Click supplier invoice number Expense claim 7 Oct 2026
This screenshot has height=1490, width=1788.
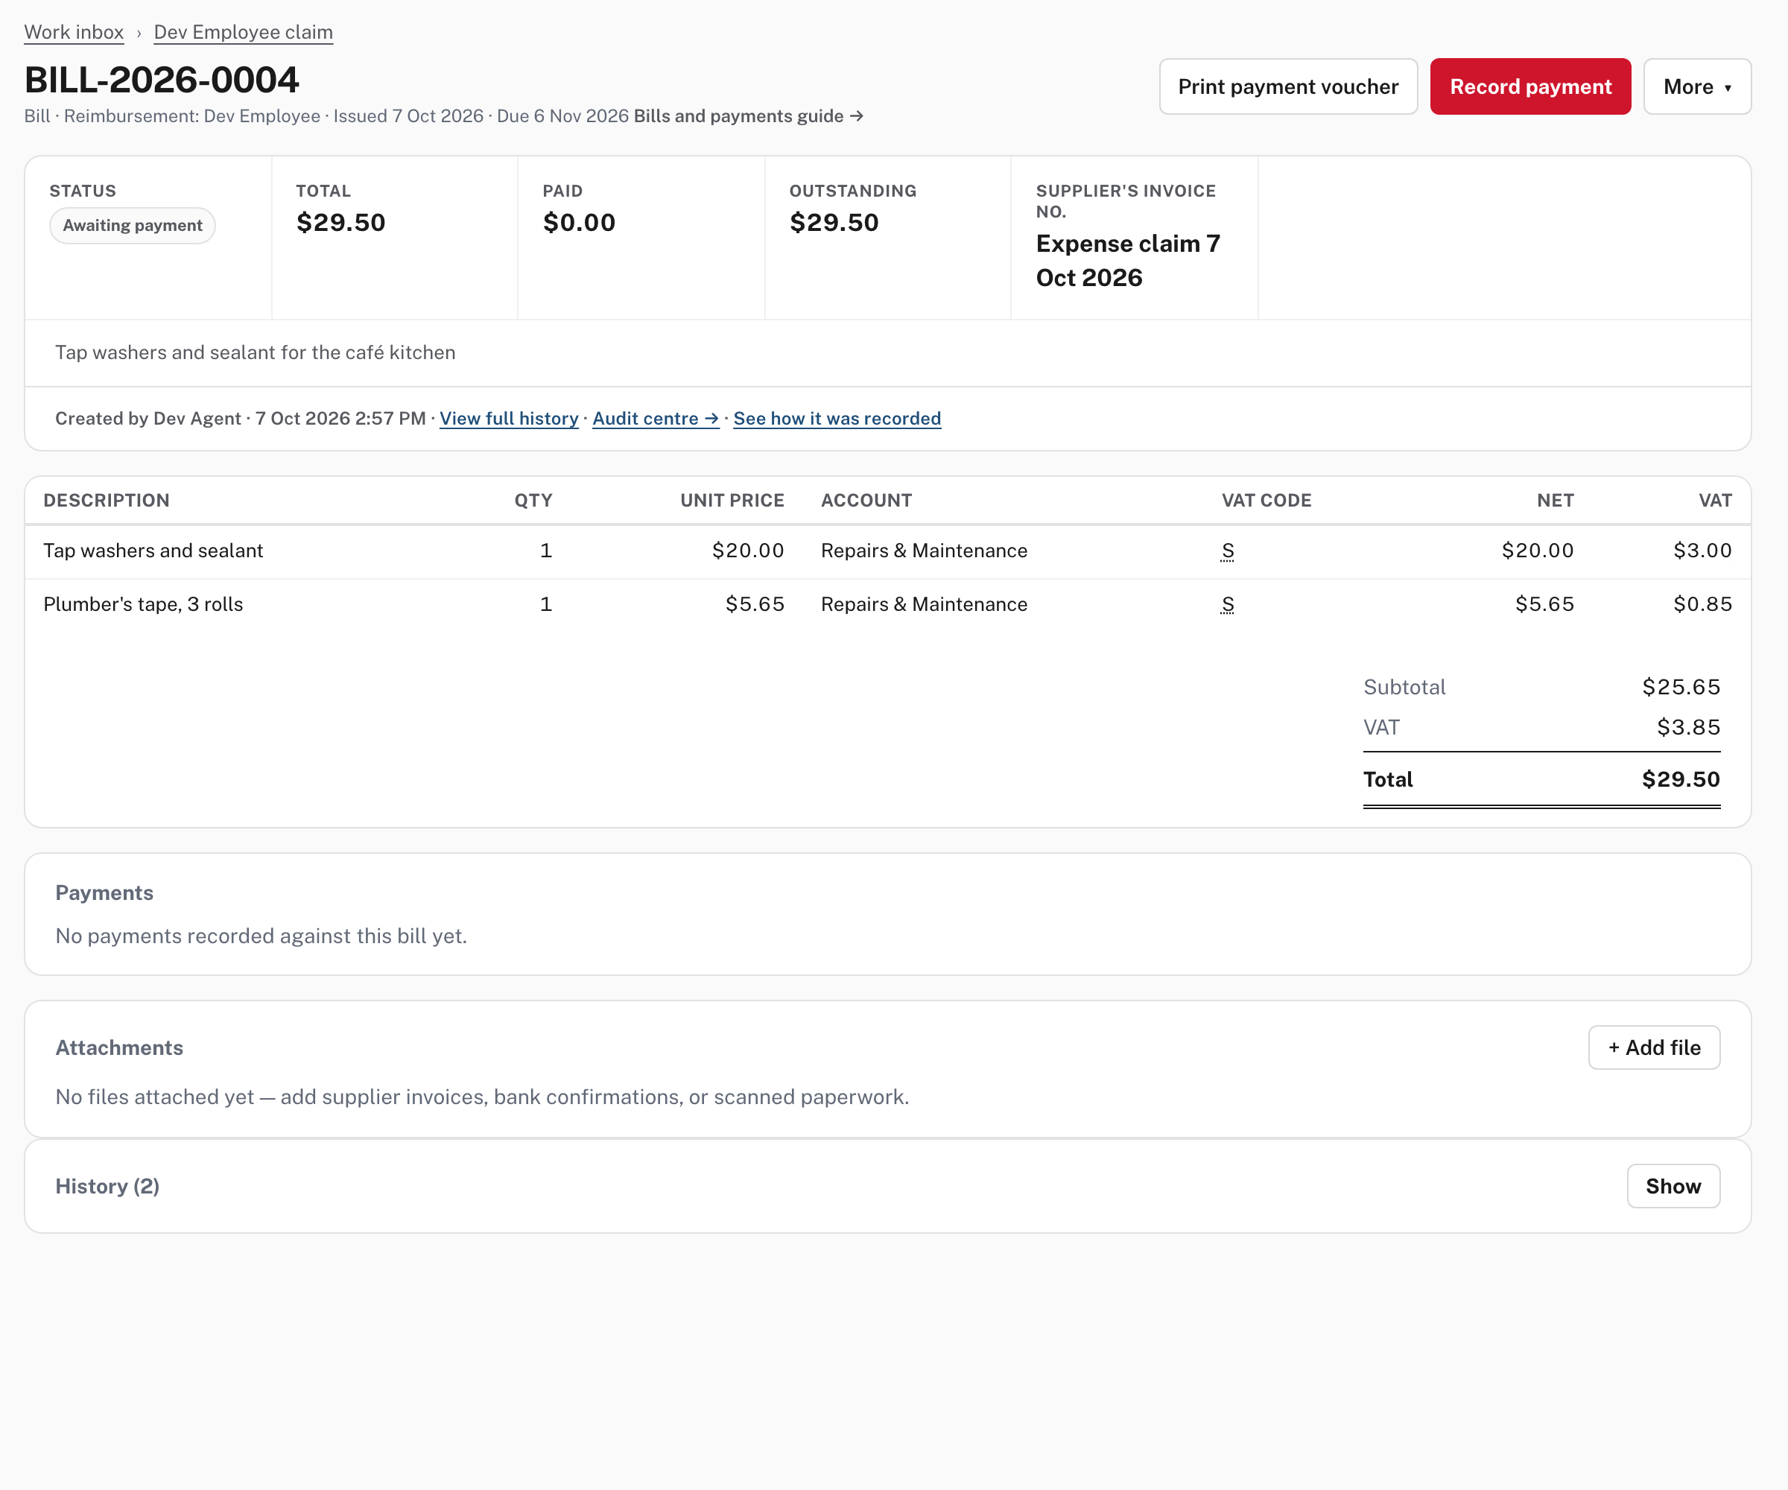(1128, 261)
